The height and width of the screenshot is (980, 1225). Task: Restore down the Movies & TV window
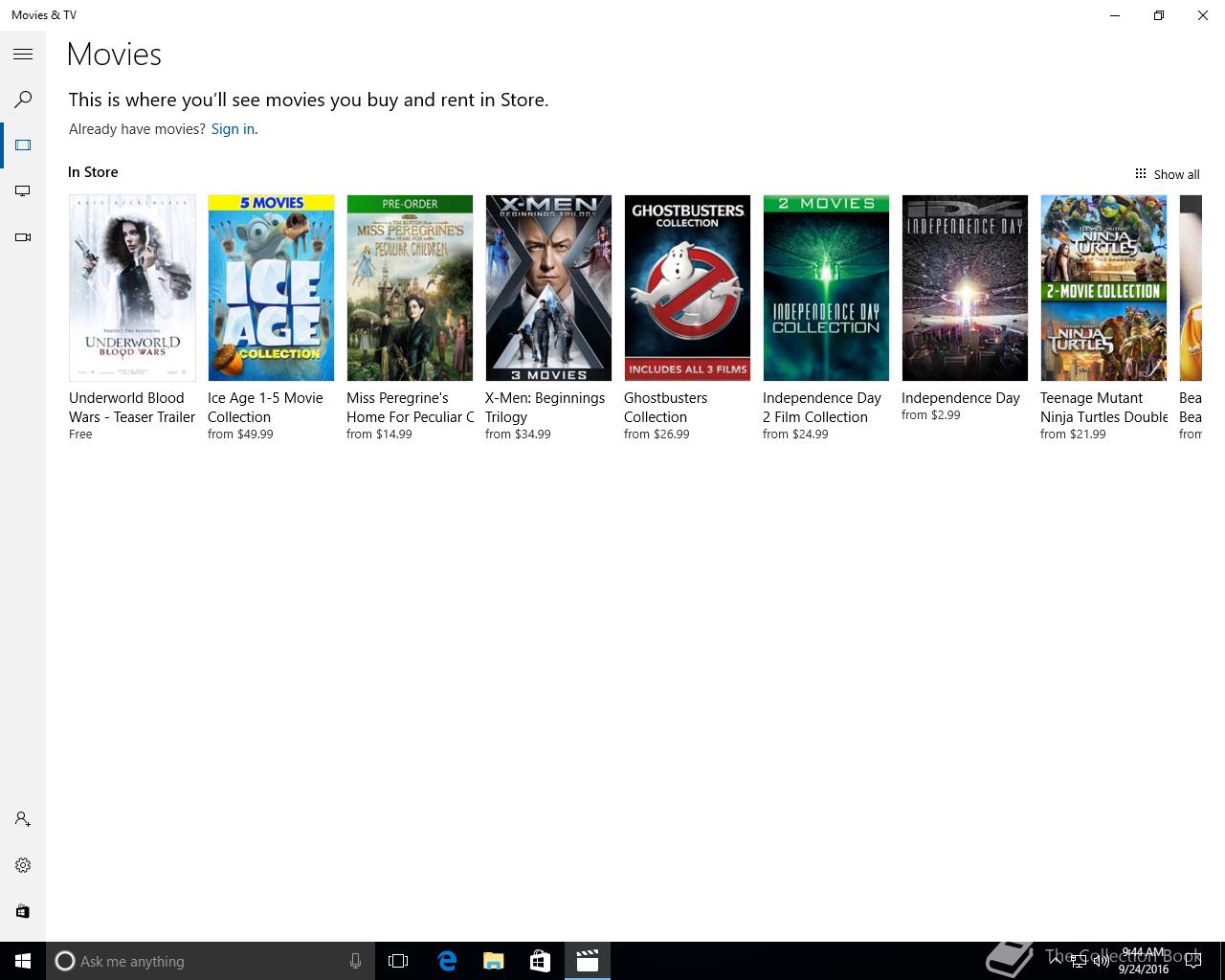pyautogui.click(x=1159, y=15)
